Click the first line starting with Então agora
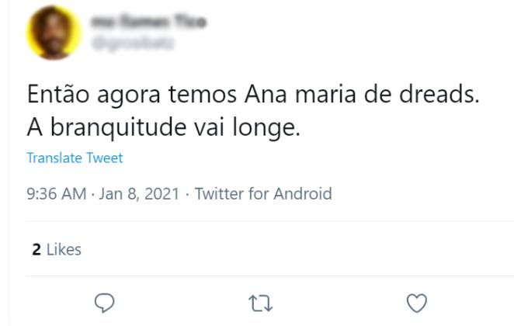The image size is (514, 326). pyautogui.click(x=254, y=96)
